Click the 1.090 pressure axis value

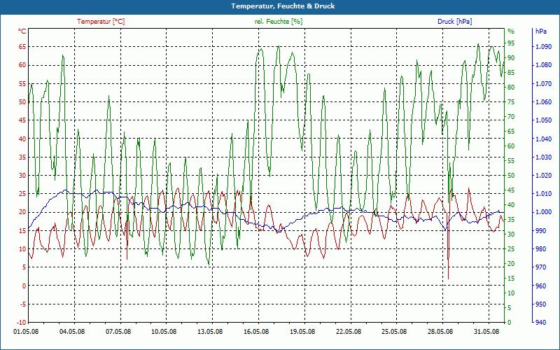pos(544,47)
